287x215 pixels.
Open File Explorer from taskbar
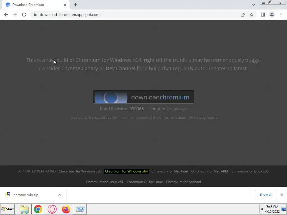(24, 209)
